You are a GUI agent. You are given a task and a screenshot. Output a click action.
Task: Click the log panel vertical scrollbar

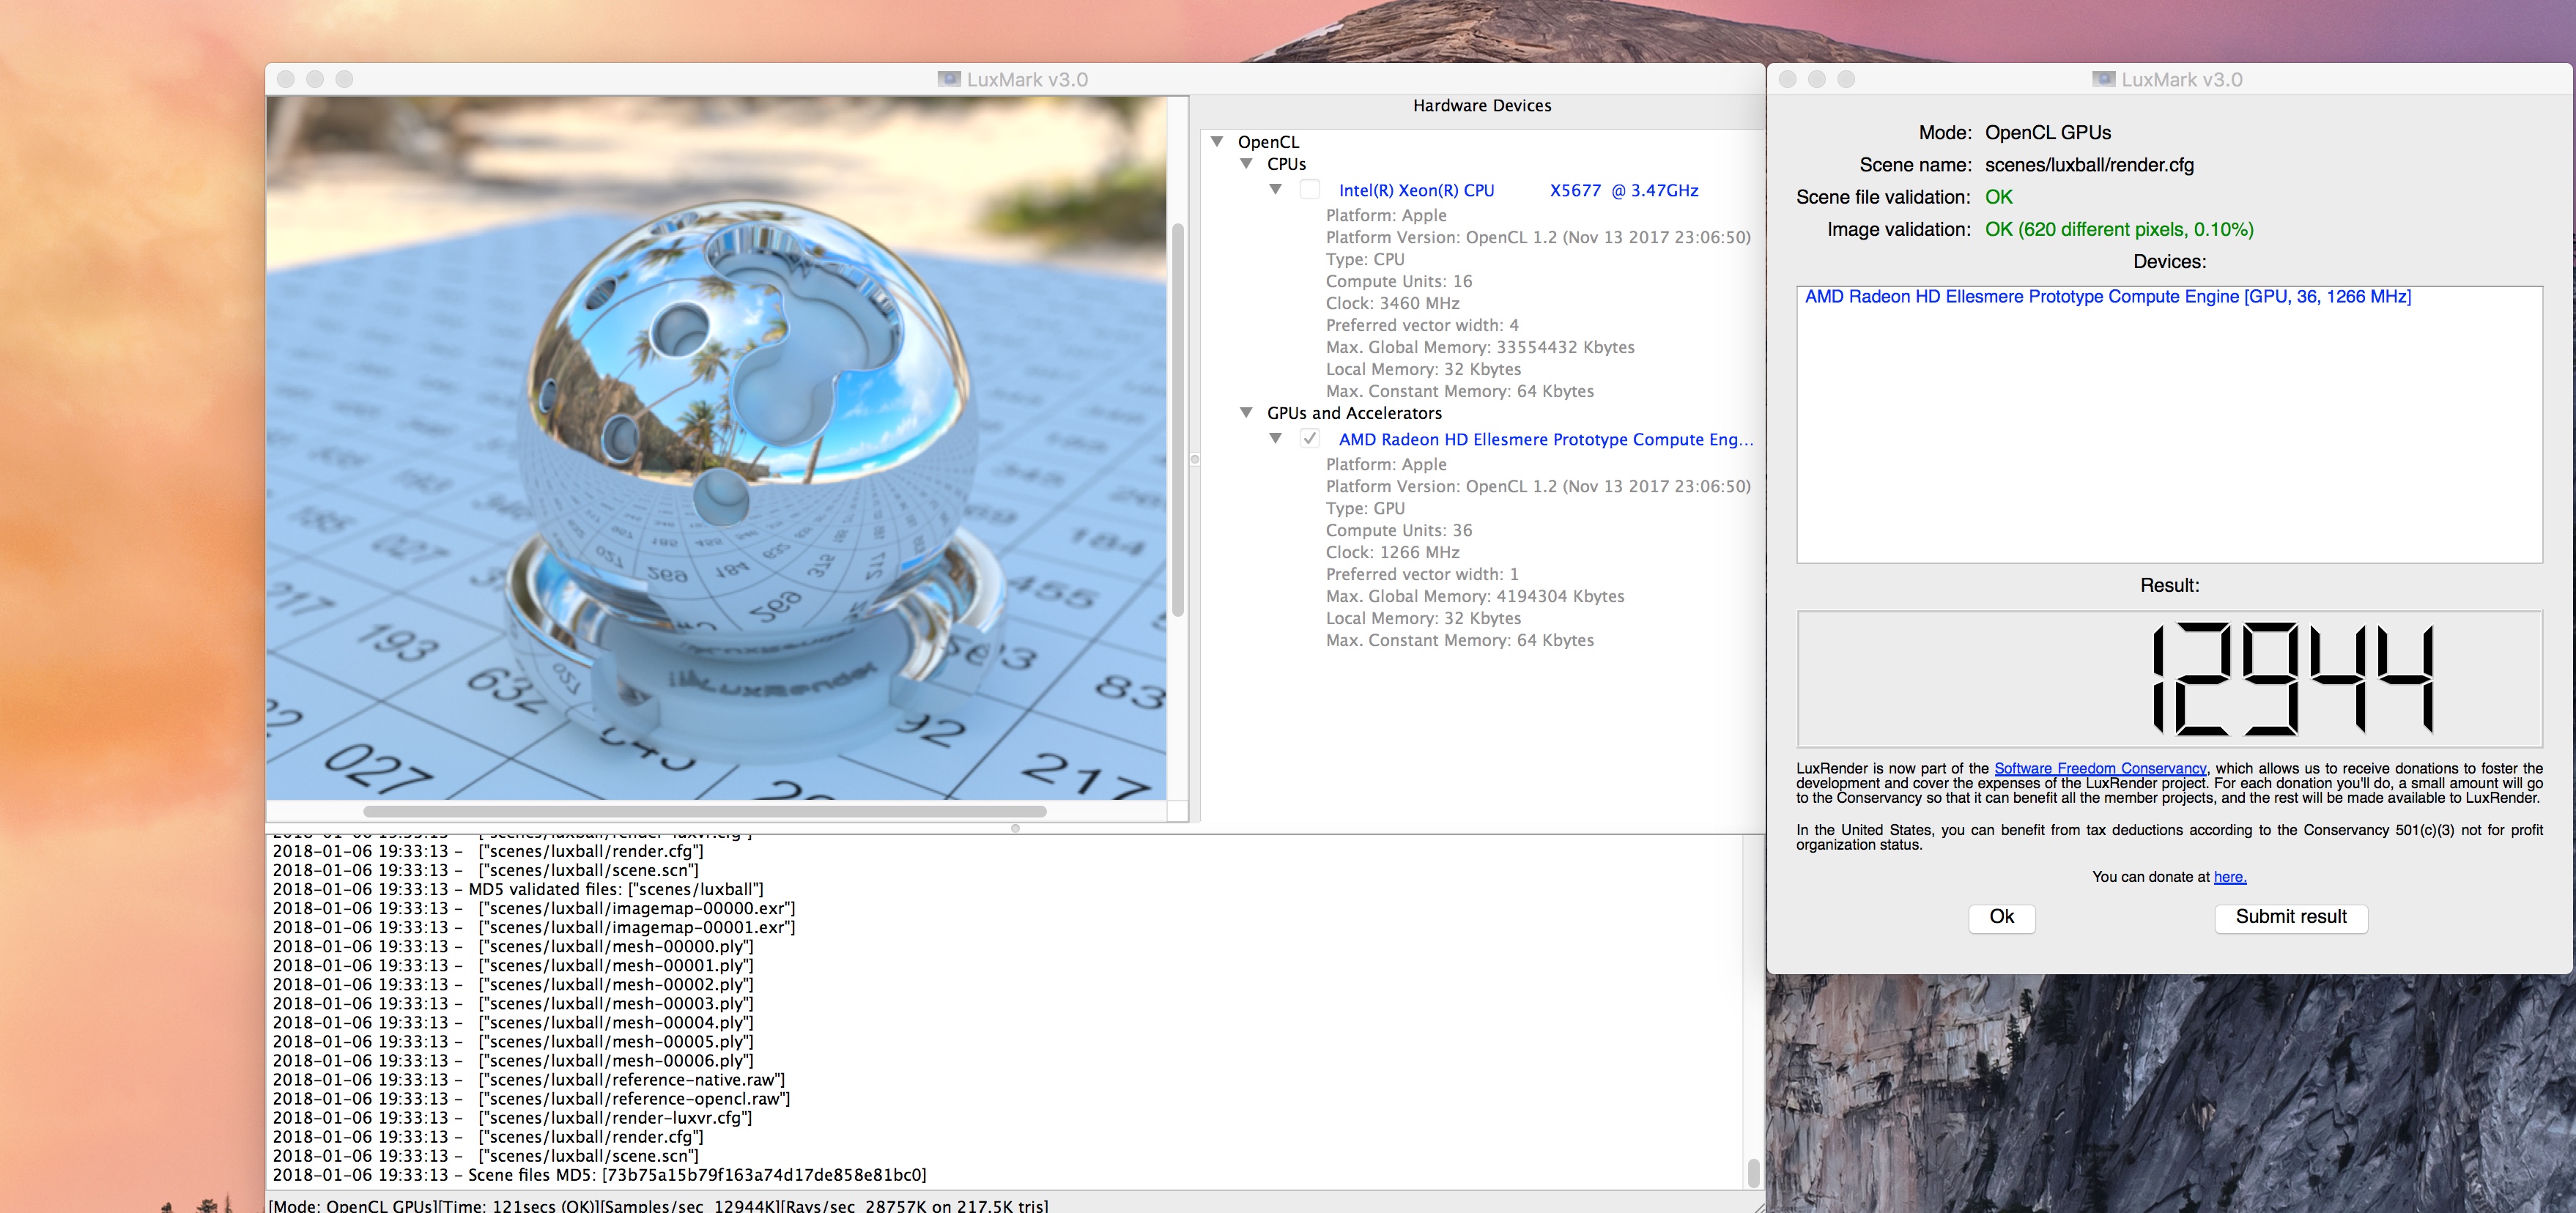point(1753,1172)
